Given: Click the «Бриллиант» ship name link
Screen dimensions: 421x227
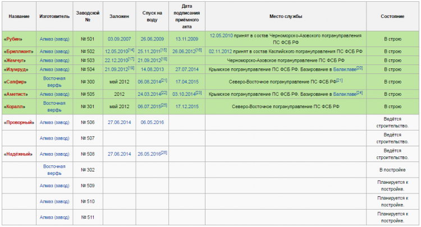Looking at the screenshot, I should 18,51.
